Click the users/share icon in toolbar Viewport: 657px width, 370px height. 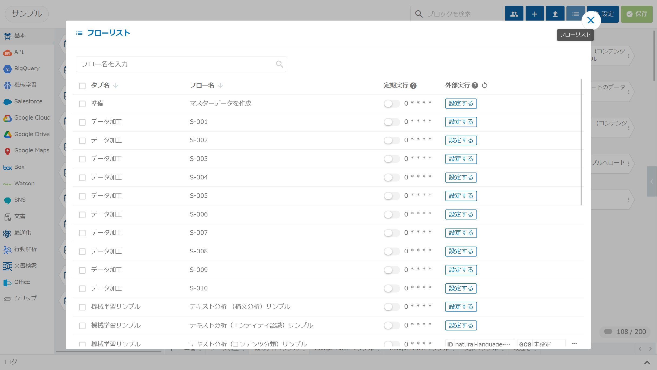pos(514,14)
